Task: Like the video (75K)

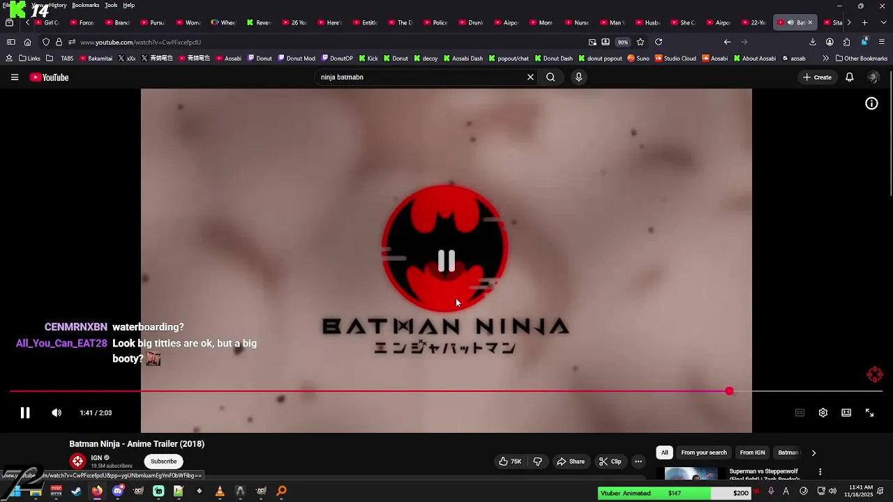Action: point(510,462)
